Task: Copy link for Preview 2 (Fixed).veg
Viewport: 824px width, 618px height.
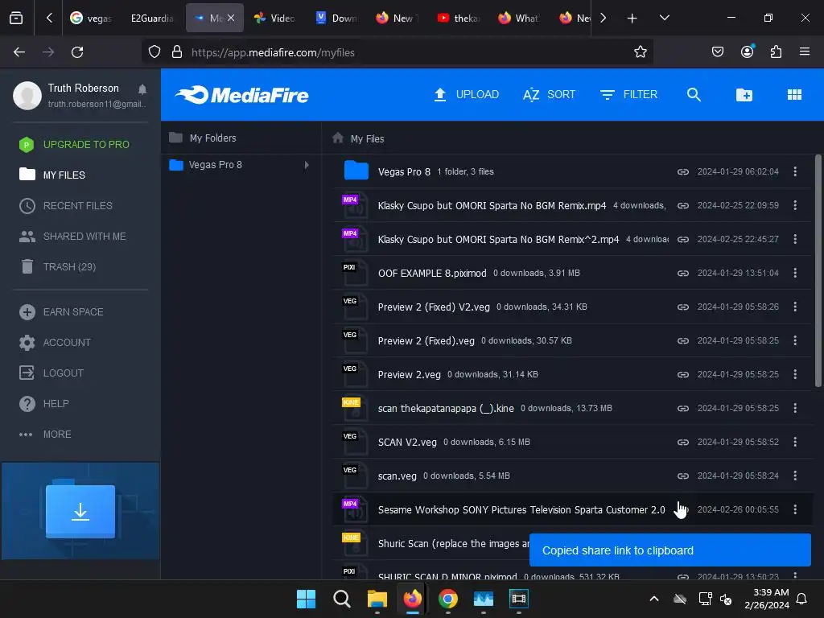Action: [x=682, y=340]
